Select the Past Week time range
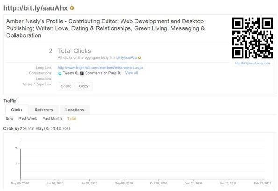278x191 pixels. tap(28, 119)
